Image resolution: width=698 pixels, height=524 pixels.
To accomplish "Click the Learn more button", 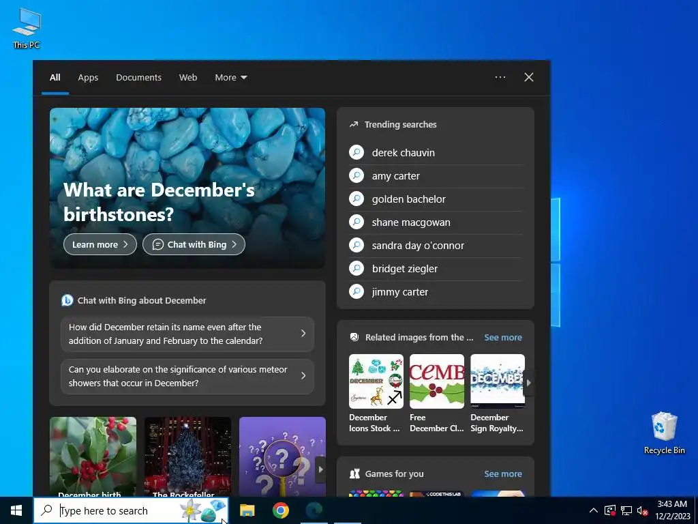I will pos(100,245).
